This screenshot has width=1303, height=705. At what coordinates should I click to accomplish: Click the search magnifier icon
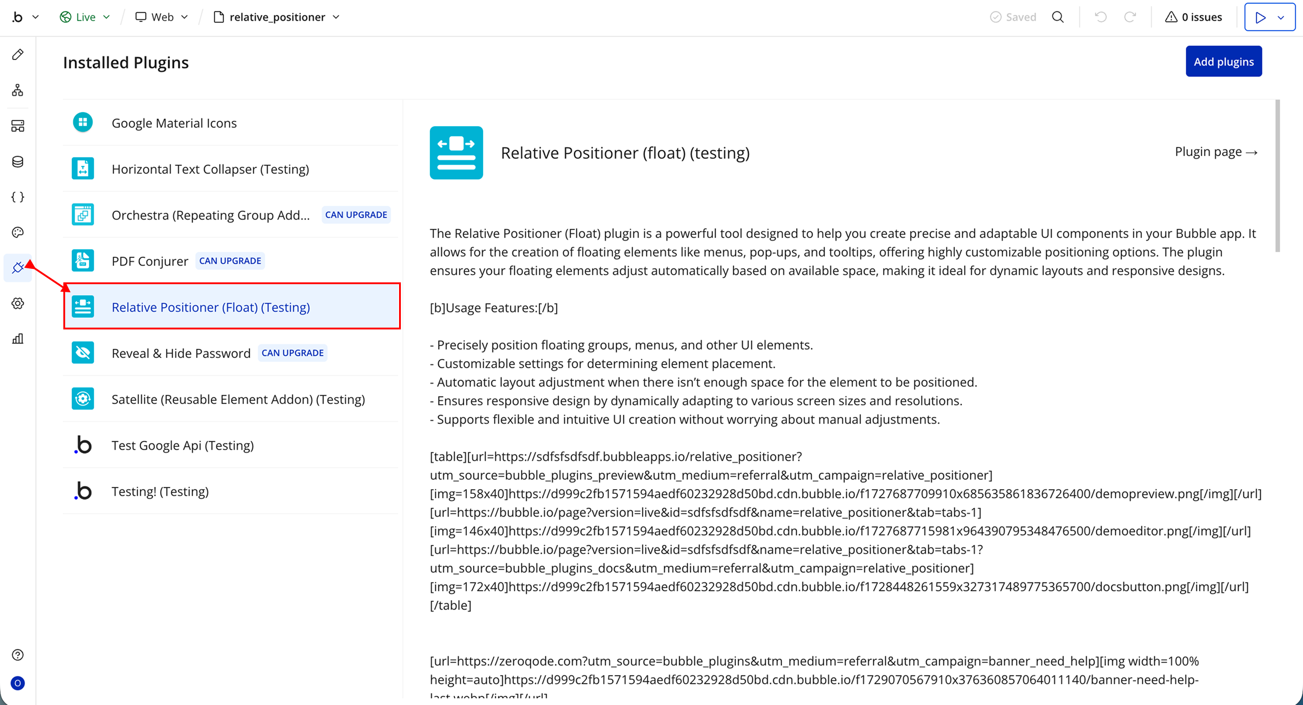pyautogui.click(x=1058, y=17)
